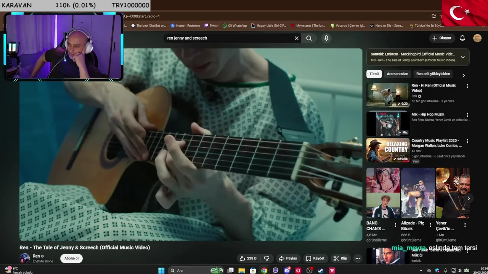This screenshot has width=488, height=274.
Task: Open the Myinstants bookmark
Action: (308, 25)
